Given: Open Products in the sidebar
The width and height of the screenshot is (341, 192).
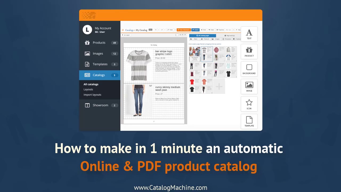Looking at the screenshot, I should click(x=100, y=43).
